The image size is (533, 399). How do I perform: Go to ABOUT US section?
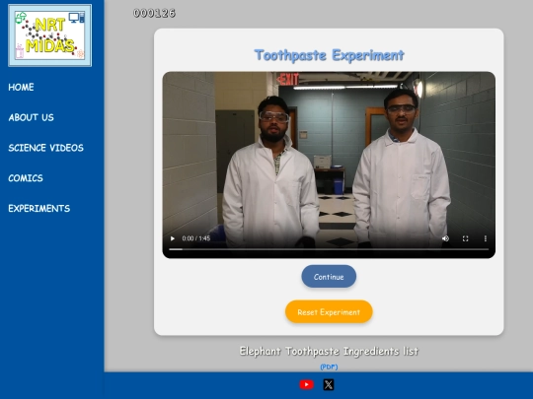coord(31,117)
